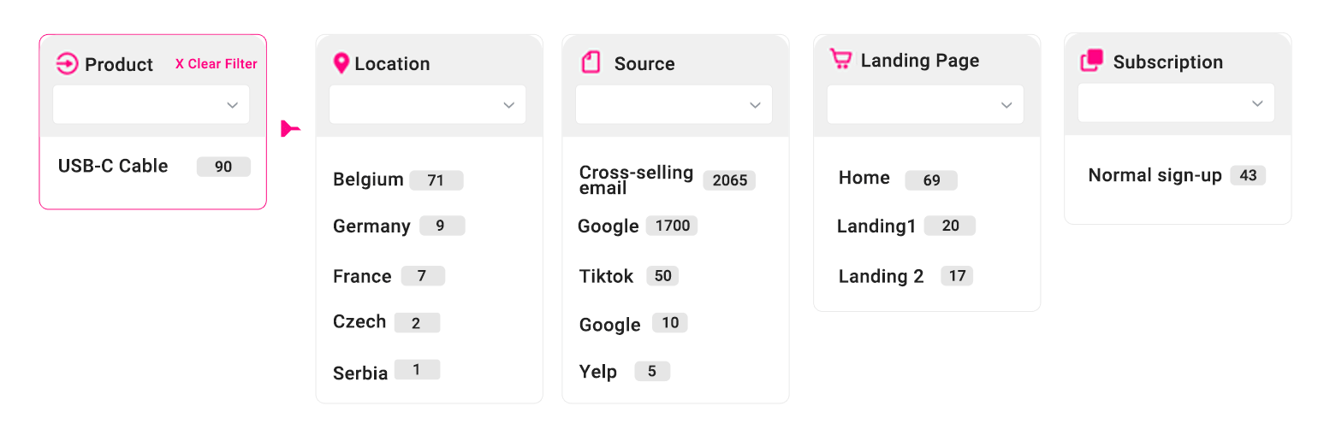Viewport: 1318px width, 435px height.
Task: Click the Product panel arrow-circle icon
Action: coord(67,63)
